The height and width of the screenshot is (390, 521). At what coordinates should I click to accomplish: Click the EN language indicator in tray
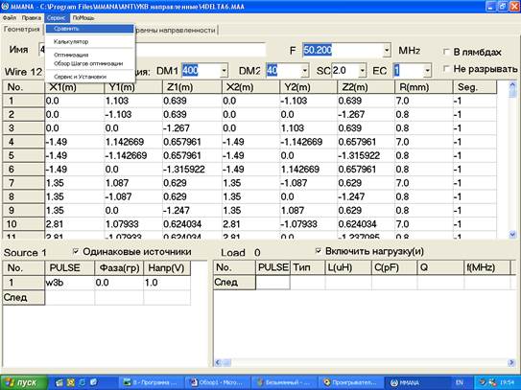tap(460, 382)
